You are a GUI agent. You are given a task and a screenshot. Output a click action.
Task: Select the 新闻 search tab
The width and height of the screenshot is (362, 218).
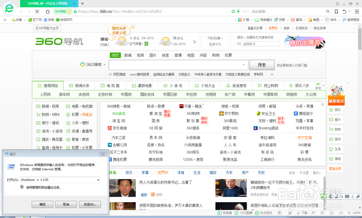[x=128, y=55]
